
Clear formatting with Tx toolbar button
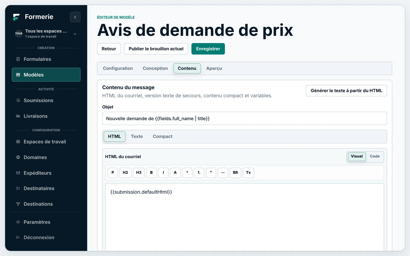coord(248,173)
